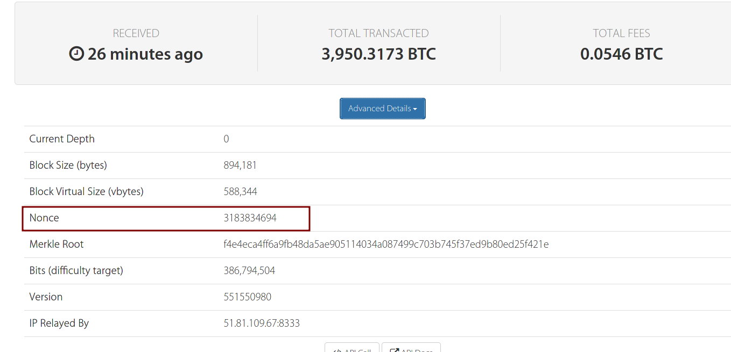The width and height of the screenshot is (731, 352).
Task: Select the 0.0546 BTC total fees value
Action: (622, 54)
